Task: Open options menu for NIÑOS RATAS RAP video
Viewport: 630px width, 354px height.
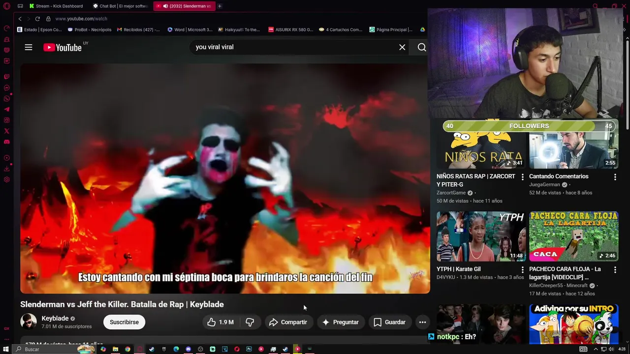Action: [x=523, y=177]
